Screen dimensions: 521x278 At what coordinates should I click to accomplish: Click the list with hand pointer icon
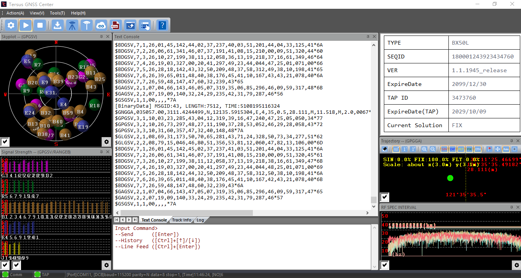145,26
